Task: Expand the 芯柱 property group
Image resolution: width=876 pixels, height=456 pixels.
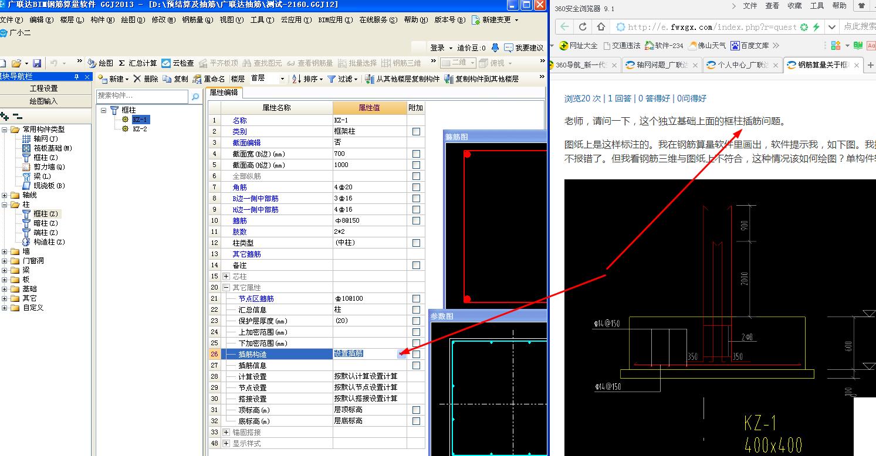Action: [226, 277]
